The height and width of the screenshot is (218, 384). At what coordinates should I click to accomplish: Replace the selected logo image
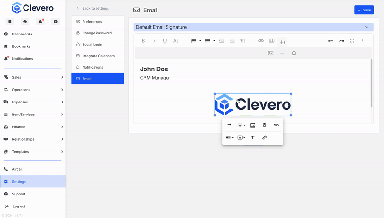[229, 125]
